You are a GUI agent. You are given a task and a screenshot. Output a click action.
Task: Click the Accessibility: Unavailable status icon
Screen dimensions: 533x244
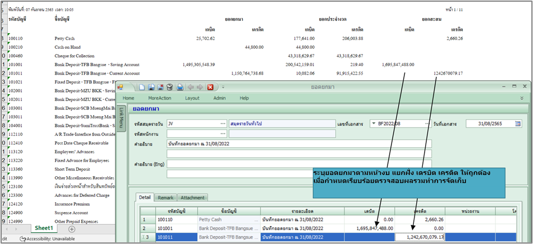coord(23,238)
